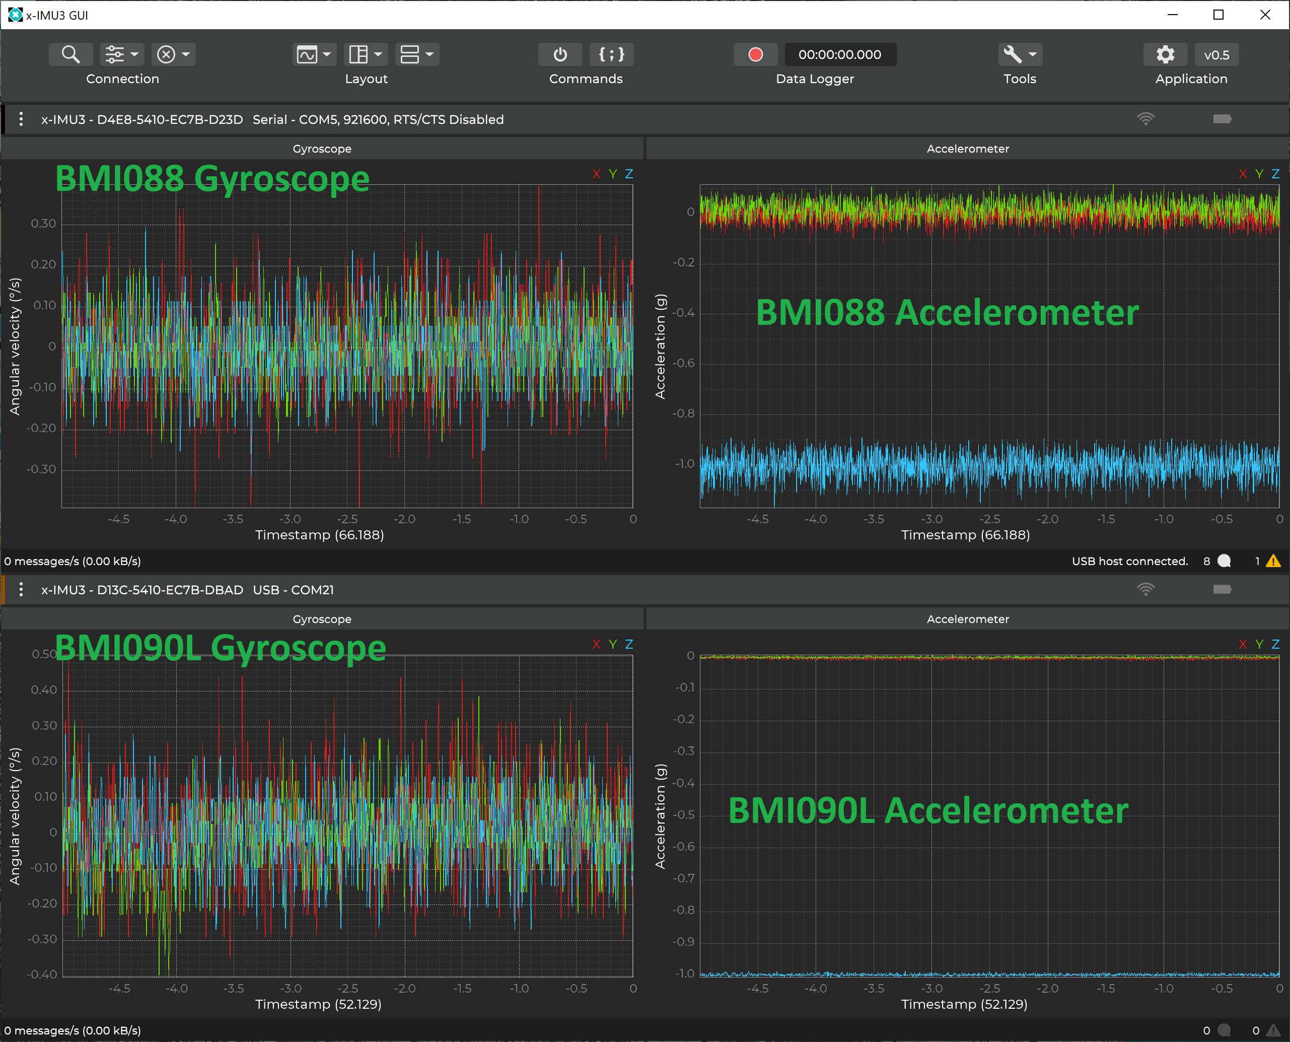Image resolution: width=1290 pixels, height=1042 pixels.
Task: Toggle Y axis in BMI090L Gyroscope legend
Action: click(x=613, y=644)
